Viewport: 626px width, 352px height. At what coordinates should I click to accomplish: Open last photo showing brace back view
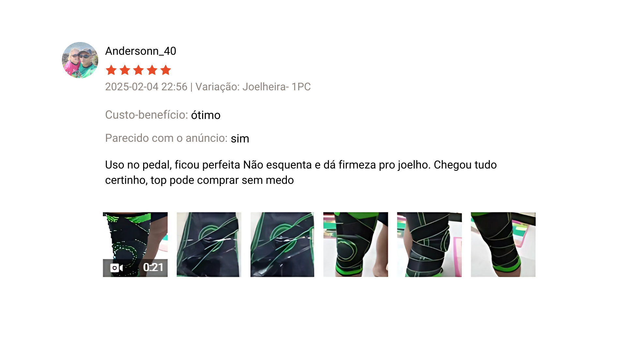point(503,244)
